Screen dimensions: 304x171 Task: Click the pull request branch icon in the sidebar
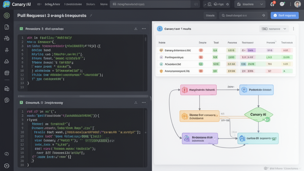[x=6, y=39]
